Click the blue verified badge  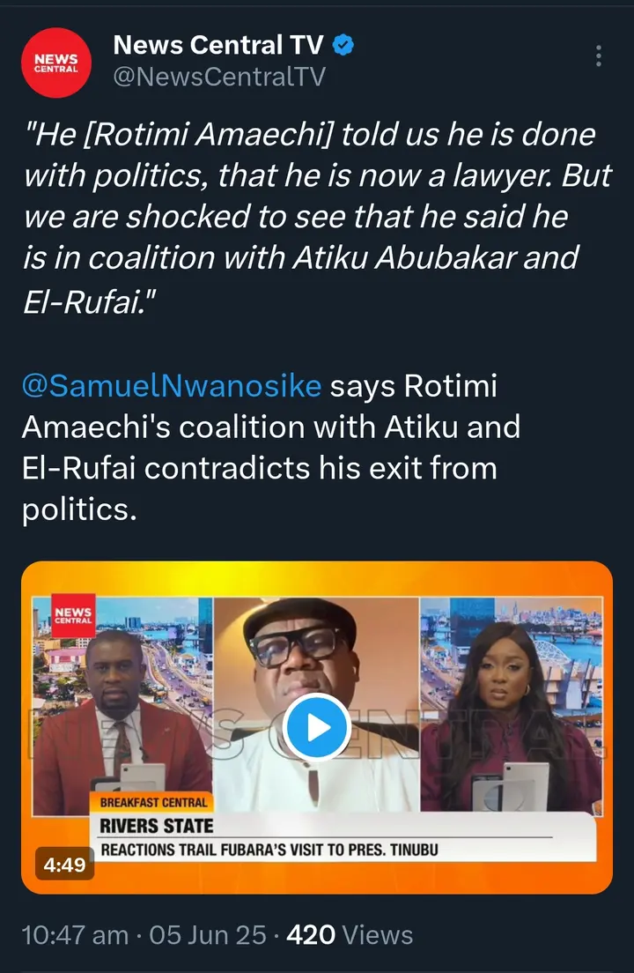click(x=344, y=45)
